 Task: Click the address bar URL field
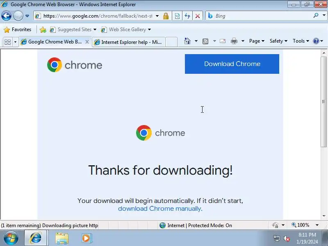pyautogui.click(x=98, y=16)
